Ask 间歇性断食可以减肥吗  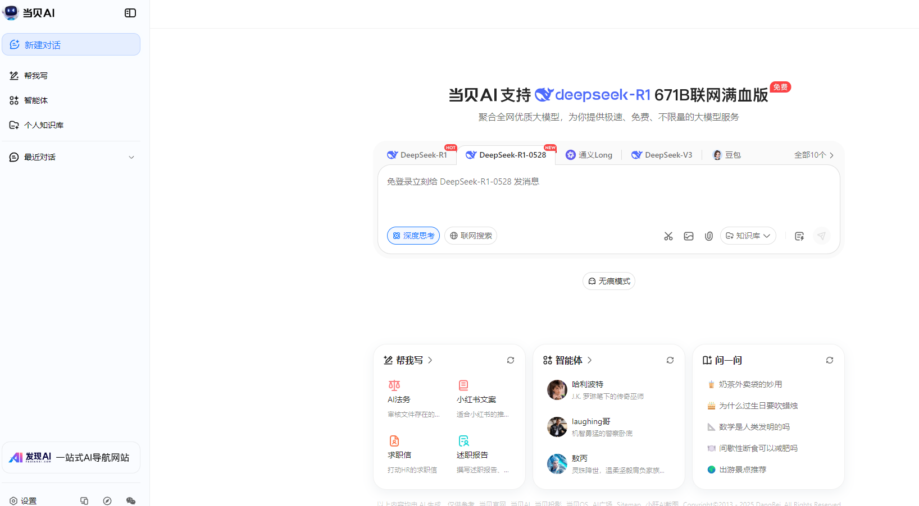[x=758, y=448]
